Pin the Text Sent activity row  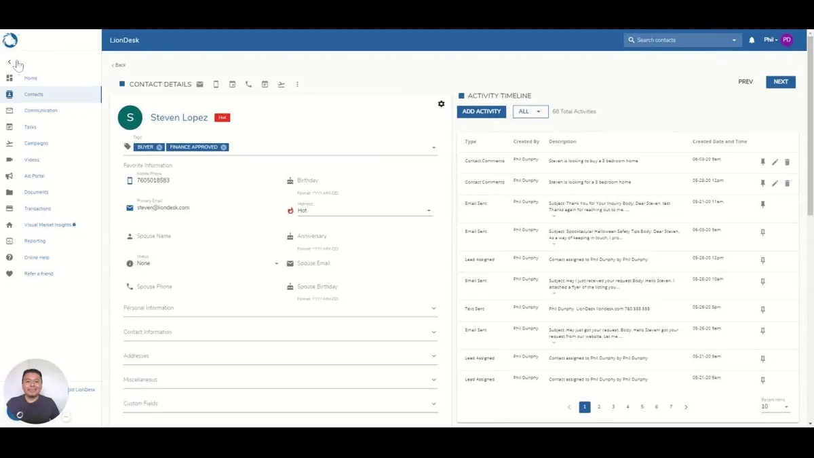pyautogui.click(x=762, y=309)
